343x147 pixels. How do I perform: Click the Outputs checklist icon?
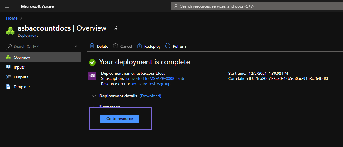[8, 77]
